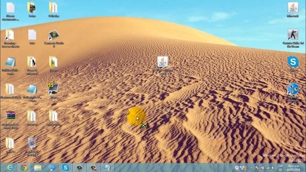Open Camtasia Recorder taskbar icon with red dot
This screenshot has height=172, width=306.
click(x=93, y=168)
